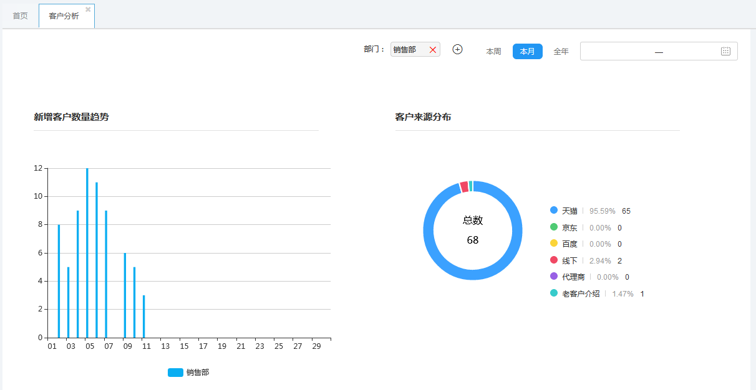
Task: Click the tallest bar at day 05
Action: [x=87, y=252]
